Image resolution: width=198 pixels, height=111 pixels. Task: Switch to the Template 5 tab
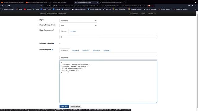107,51
